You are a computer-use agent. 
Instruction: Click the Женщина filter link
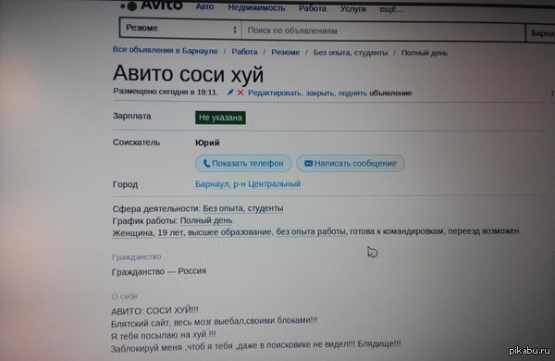(132, 232)
